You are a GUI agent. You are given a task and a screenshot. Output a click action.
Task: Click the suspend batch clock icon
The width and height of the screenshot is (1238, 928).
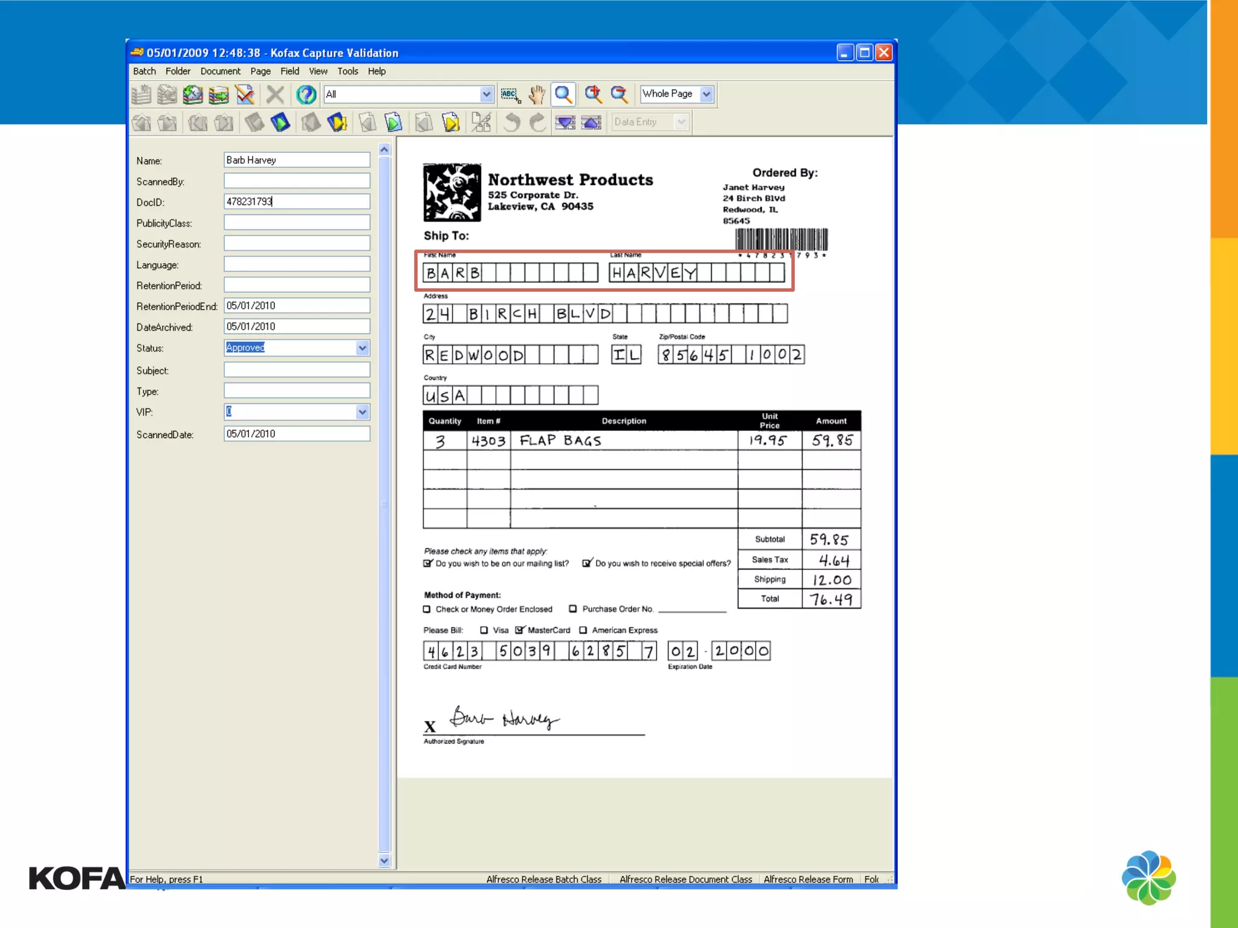click(x=193, y=94)
